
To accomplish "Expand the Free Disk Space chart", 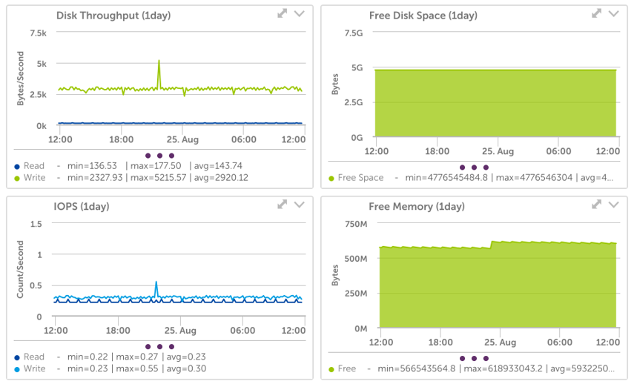I will pos(596,14).
